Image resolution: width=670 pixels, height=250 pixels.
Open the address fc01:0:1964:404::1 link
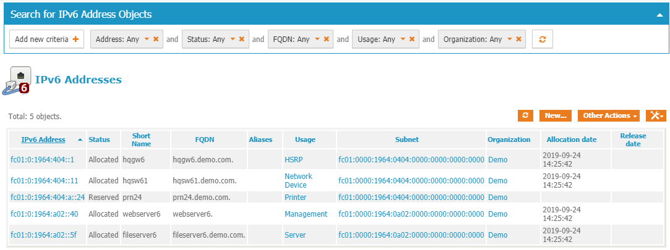pyautogui.click(x=42, y=159)
